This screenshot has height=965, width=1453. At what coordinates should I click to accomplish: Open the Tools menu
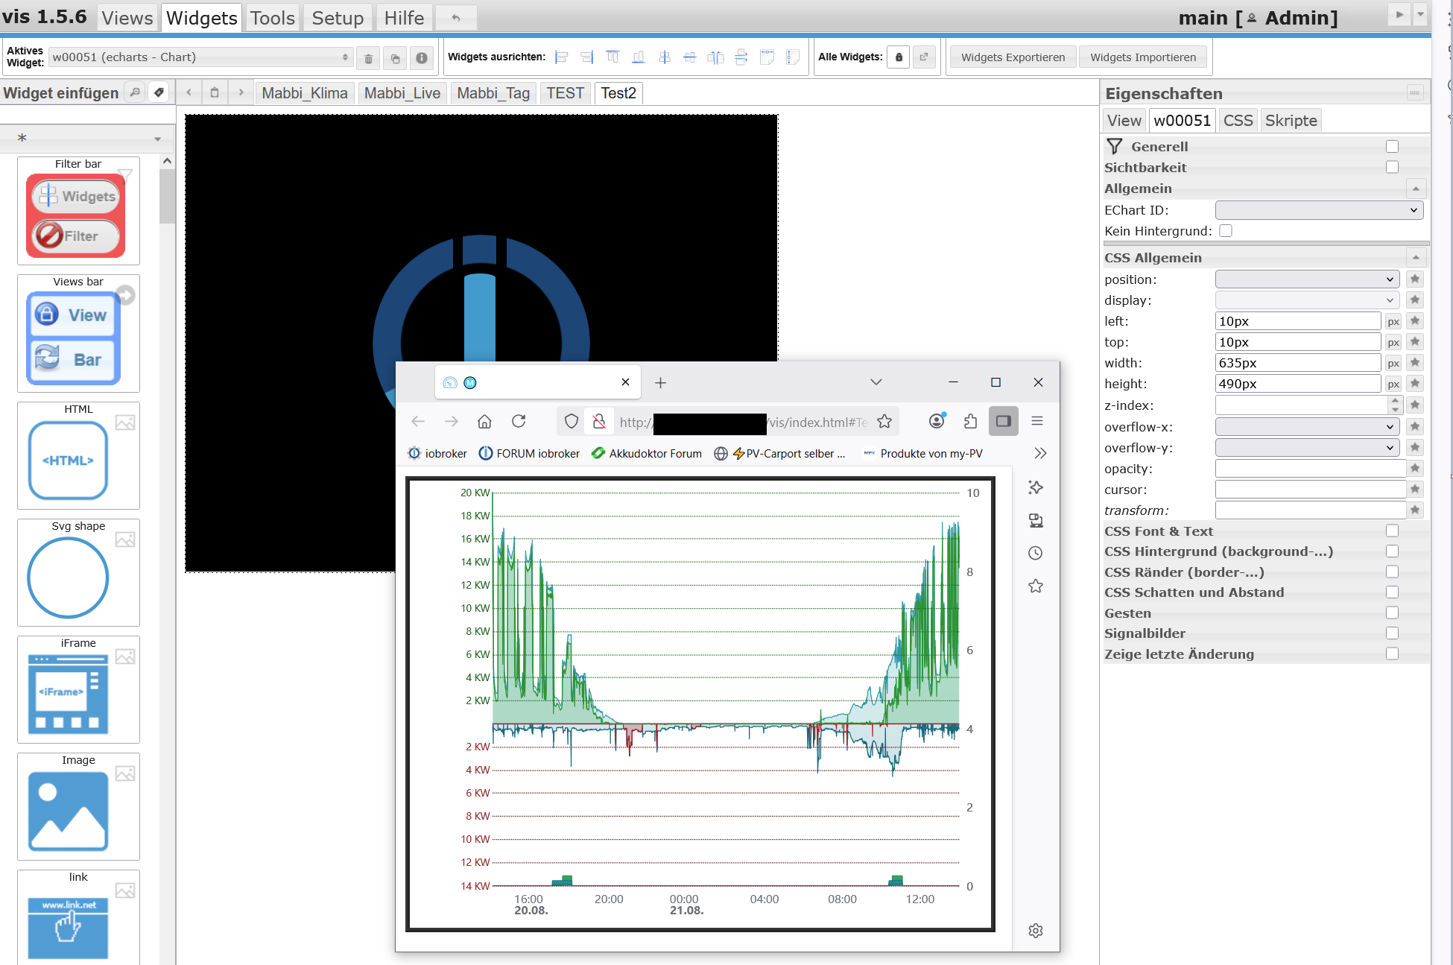click(273, 18)
